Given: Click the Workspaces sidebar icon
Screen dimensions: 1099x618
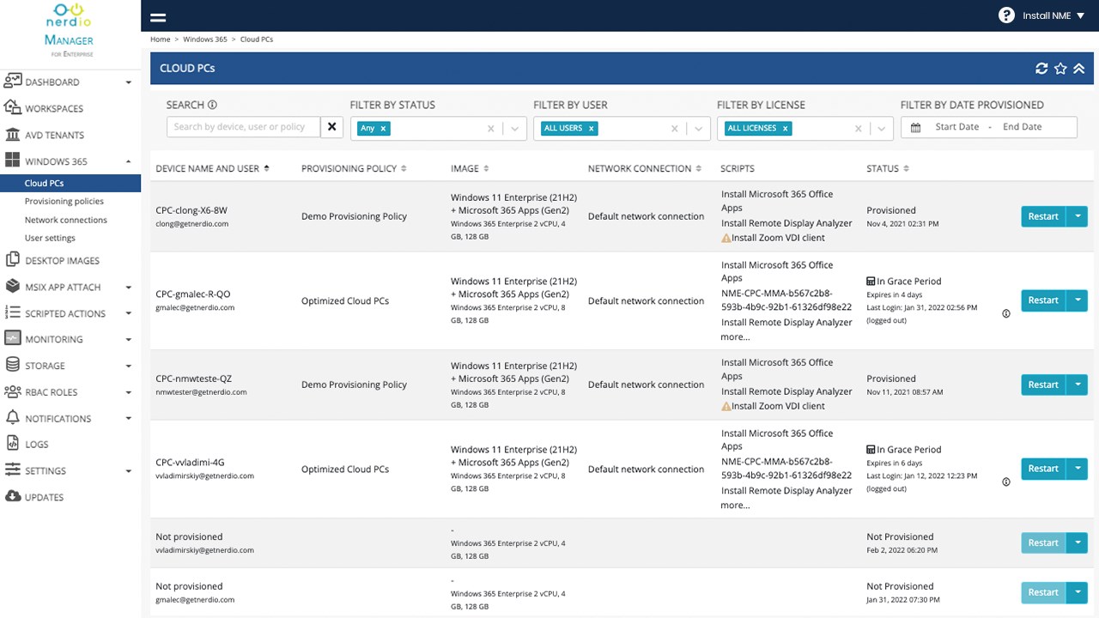Looking at the screenshot, I should [x=13, y=108].
